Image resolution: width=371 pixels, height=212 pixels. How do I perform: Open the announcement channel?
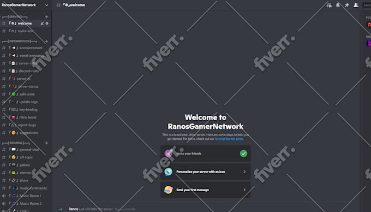(26, 48)
